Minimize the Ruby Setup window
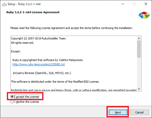 [x=123, y=4]
